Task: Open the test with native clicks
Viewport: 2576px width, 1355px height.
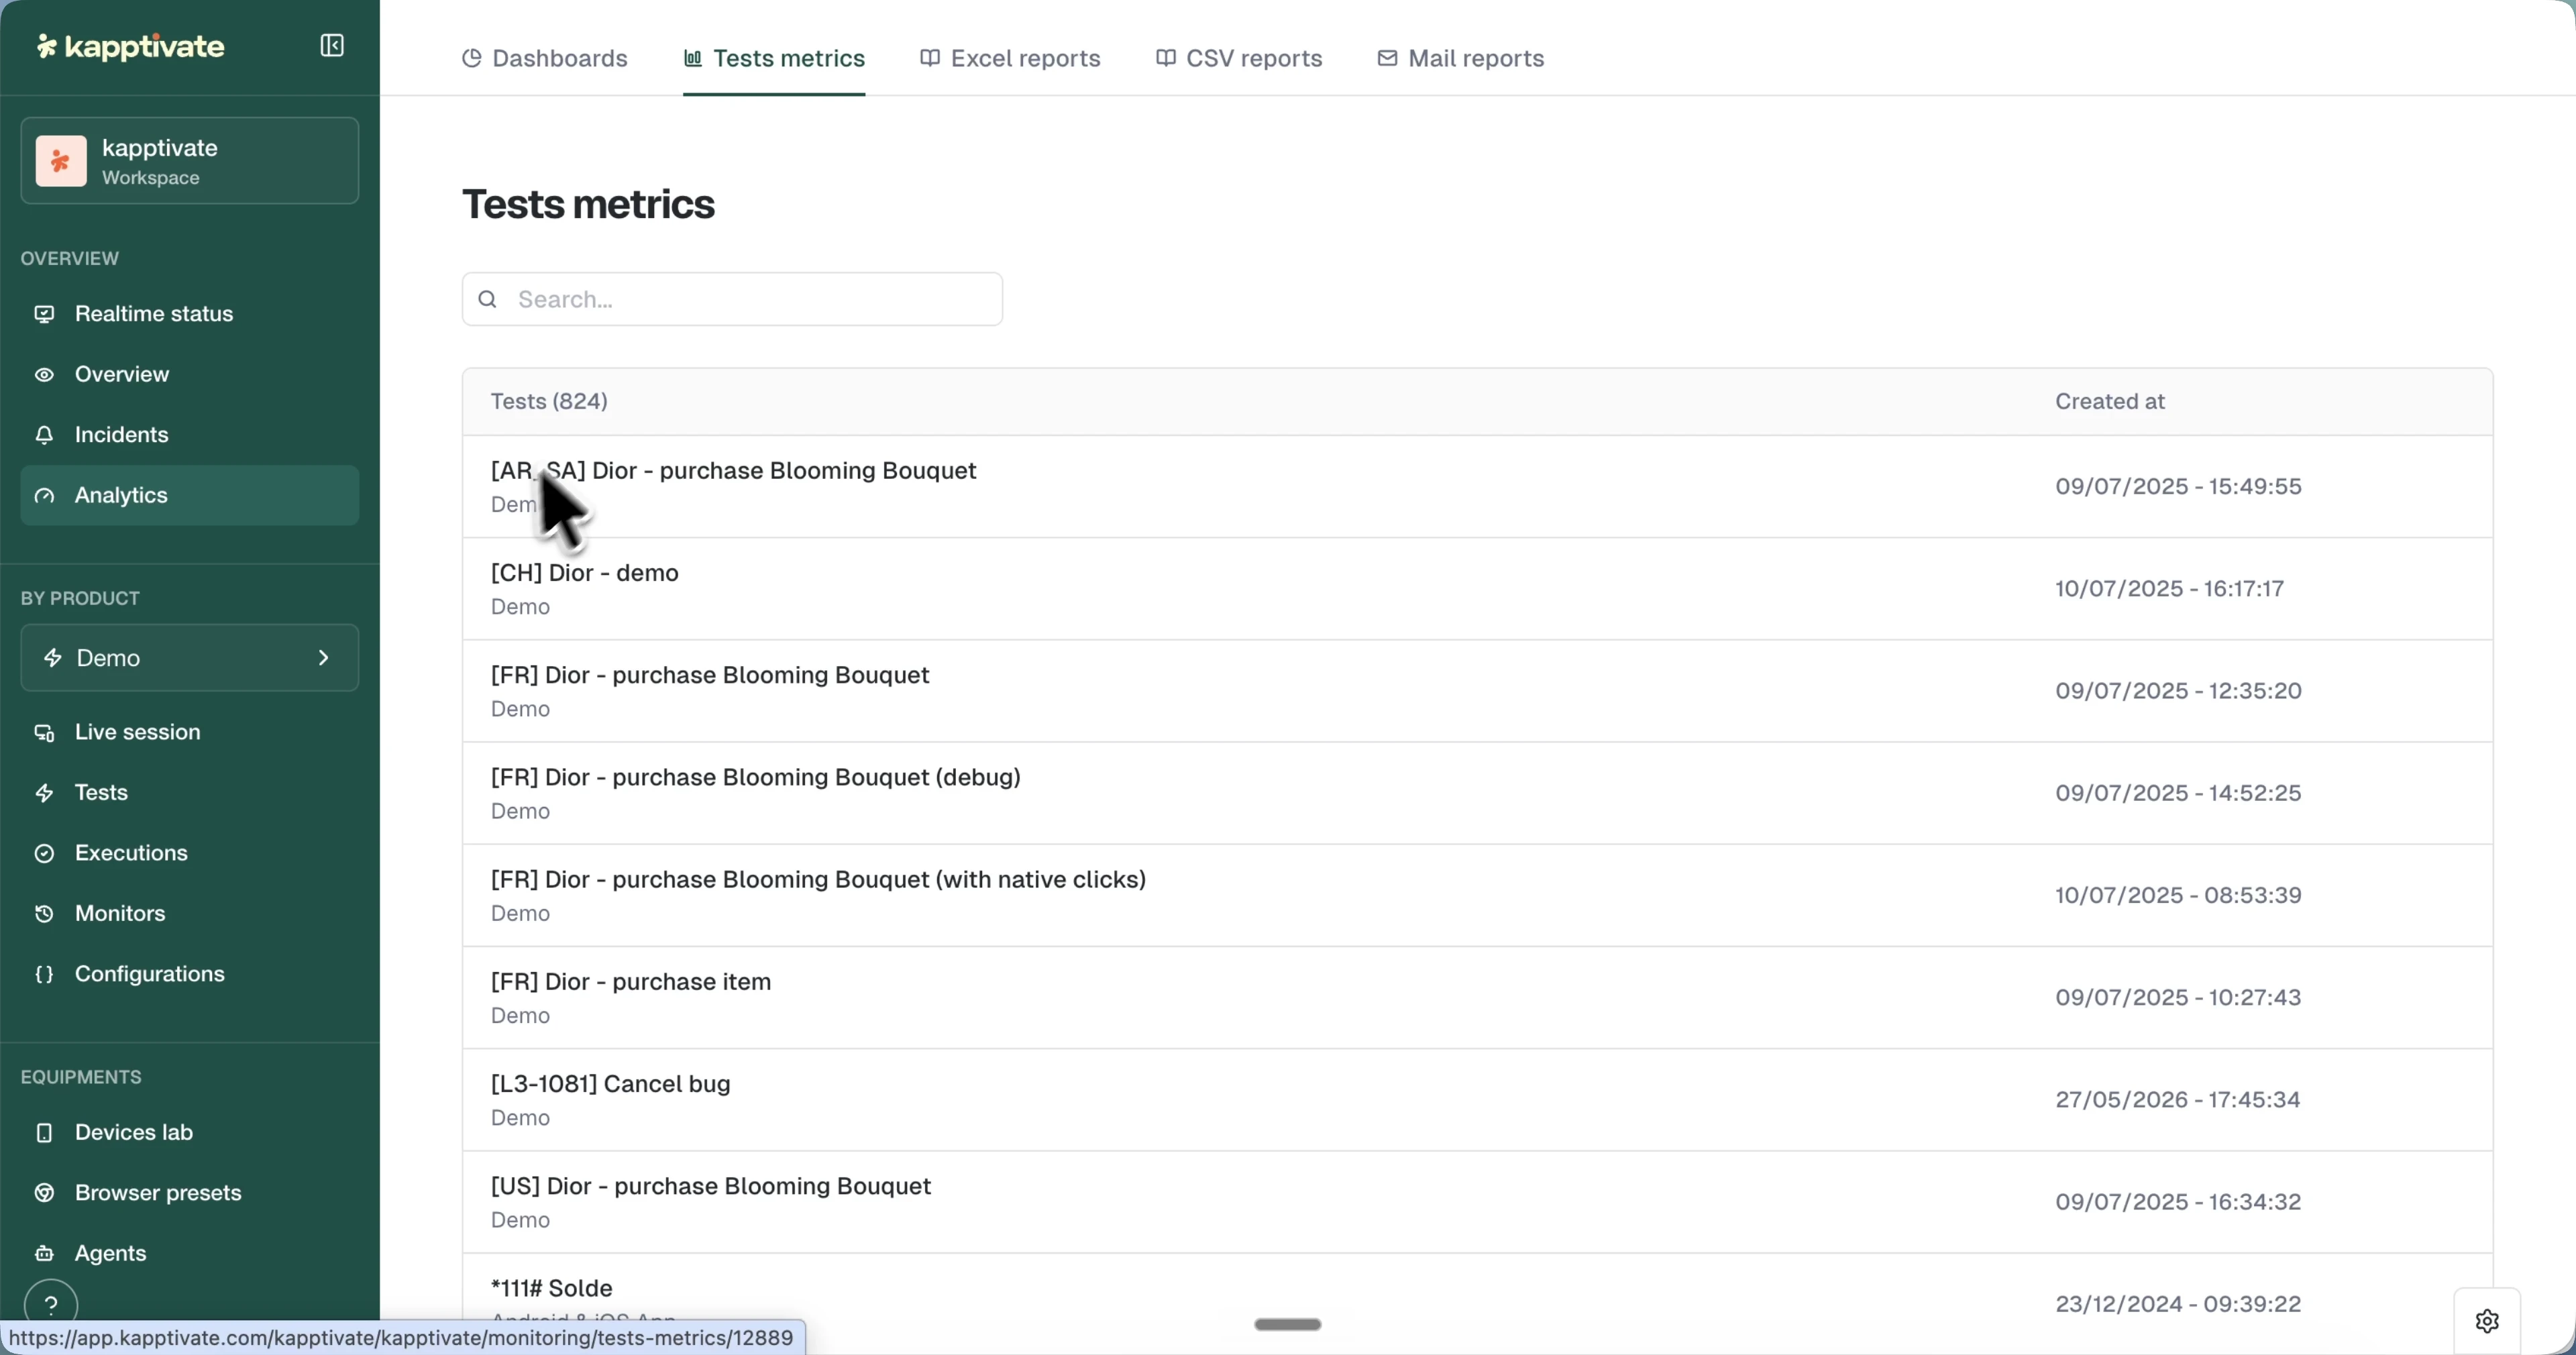Action: point(1477,896)
